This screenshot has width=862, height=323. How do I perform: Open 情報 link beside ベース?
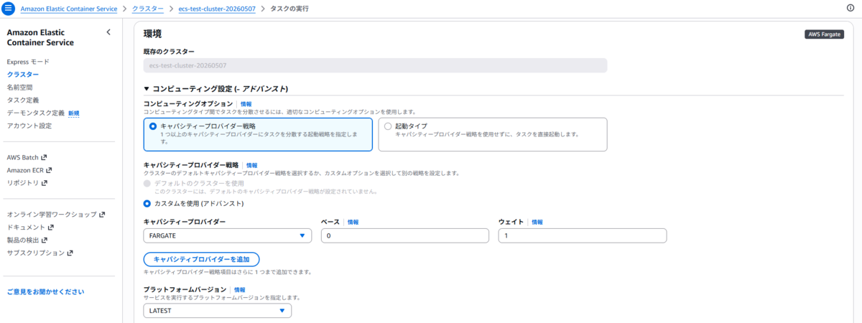(353, 223)
